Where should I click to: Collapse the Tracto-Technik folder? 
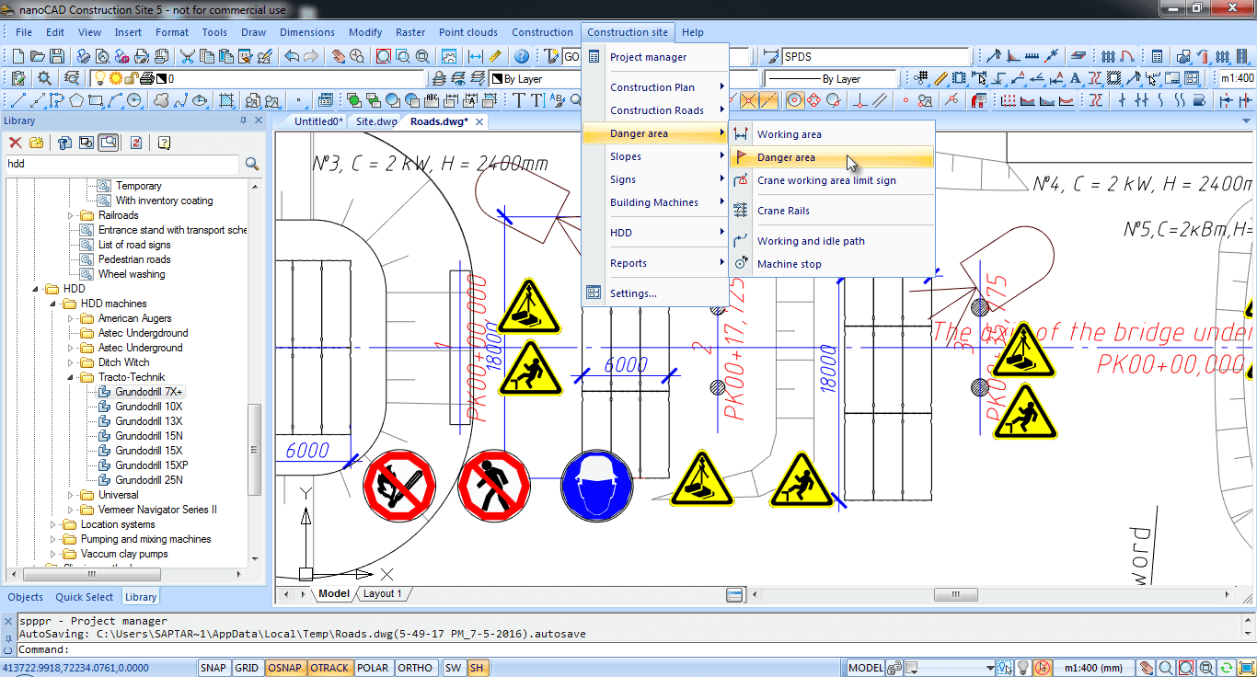(71, 377)
